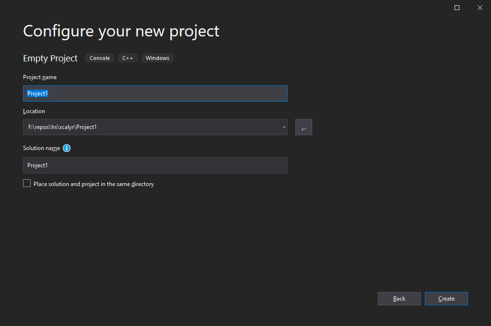Click the Empty Project template title
The height and width of the screenshot is (326, 491).
click(x=50, y=58)
